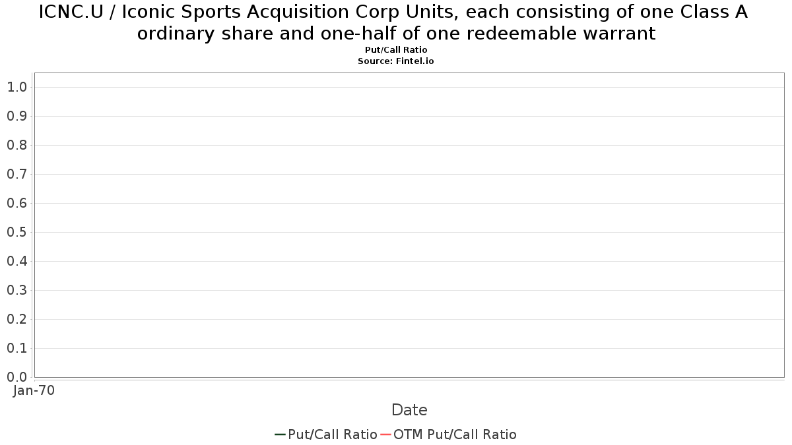Click the chart title starting with ICNC.U
Viewport: 792px width, 445px height.
coord(394,22)
